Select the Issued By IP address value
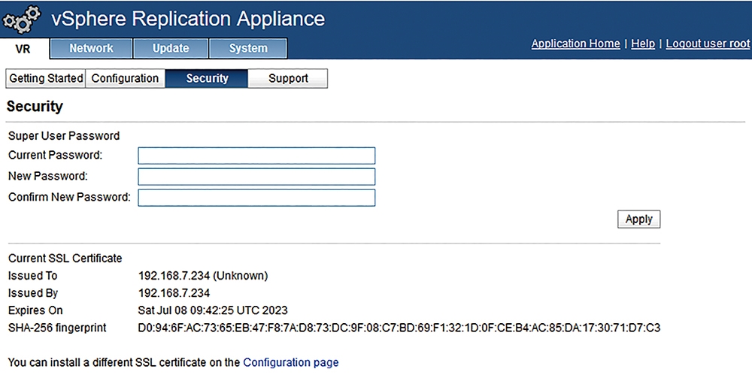 (174, 293)
